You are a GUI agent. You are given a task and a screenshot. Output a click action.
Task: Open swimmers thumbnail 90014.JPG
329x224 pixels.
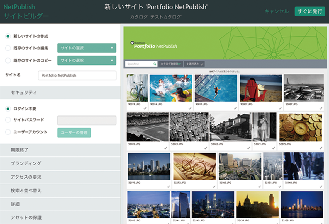pos(171,88)
